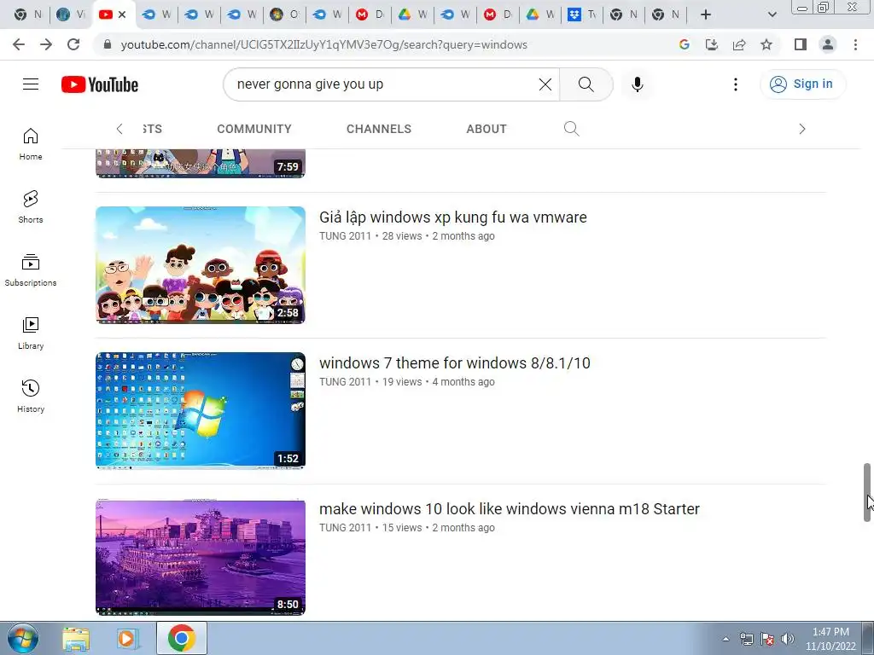Clear the search box with X
The height and width of the screenshot is (655, 874).
click(545, 84)
